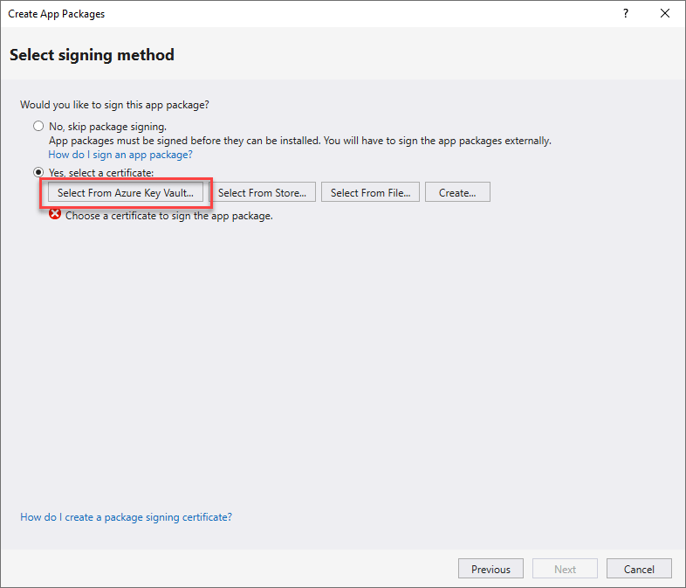Click the Create... certificate button
The width and height of the screenshot is (686, 588).
(457, 192)
